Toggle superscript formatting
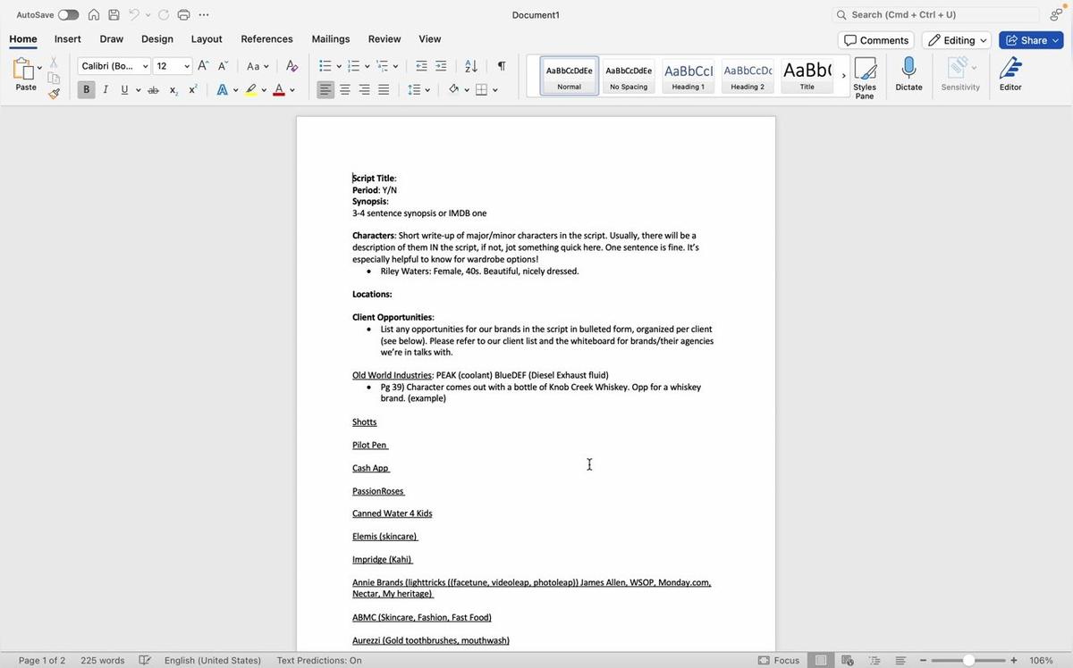 (192, 89)
